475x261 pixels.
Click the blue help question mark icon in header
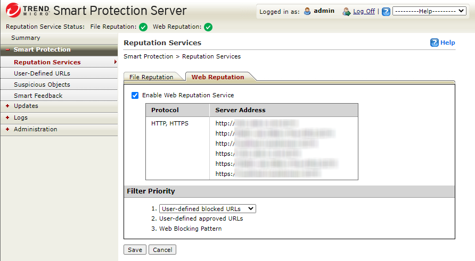pos(386,11)
